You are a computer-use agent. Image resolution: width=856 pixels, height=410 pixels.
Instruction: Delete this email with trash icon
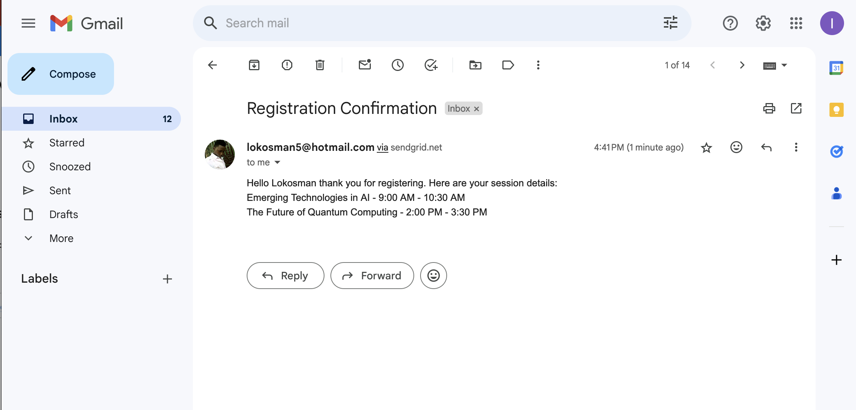320,65
